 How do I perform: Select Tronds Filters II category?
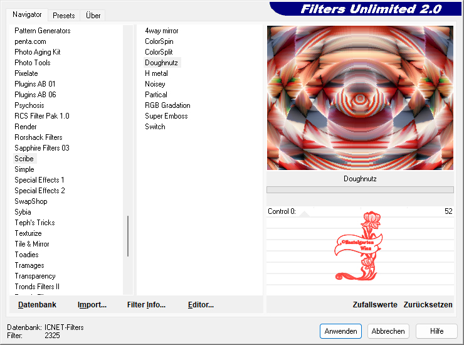click(x=37, y=287)
